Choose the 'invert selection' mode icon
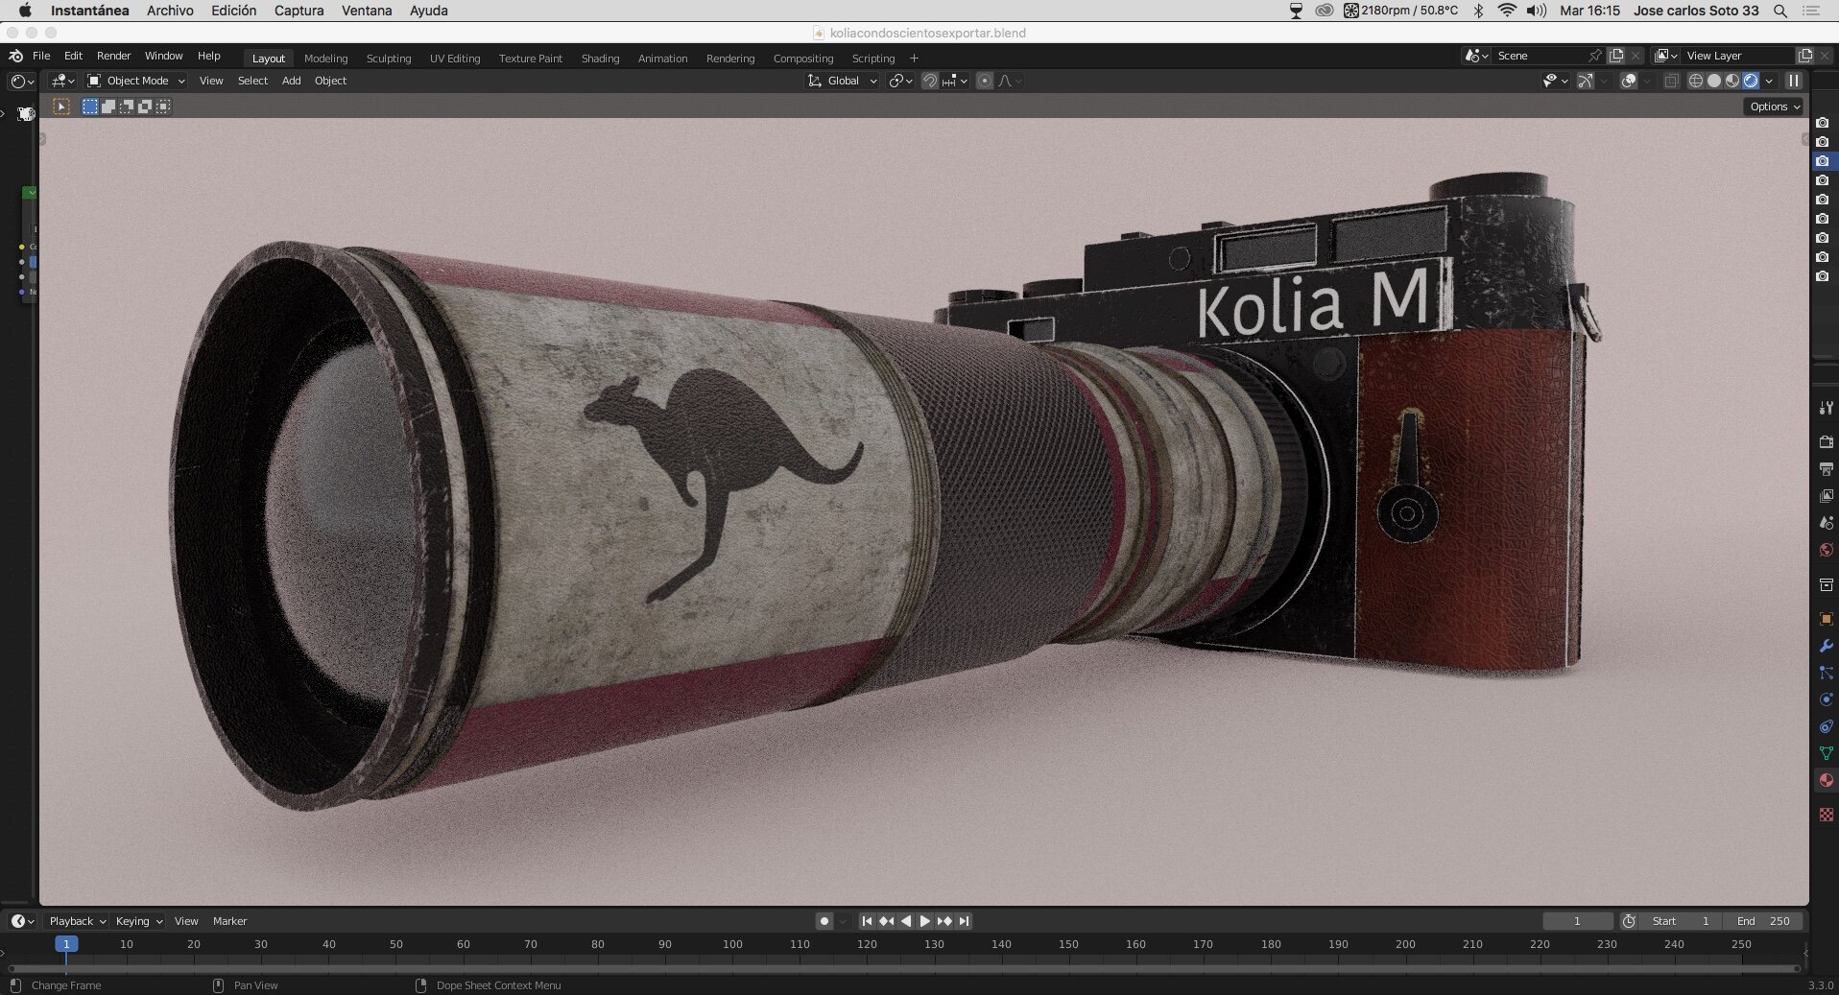This screenshot has height=995, width=1839. [x=145, y=107]
